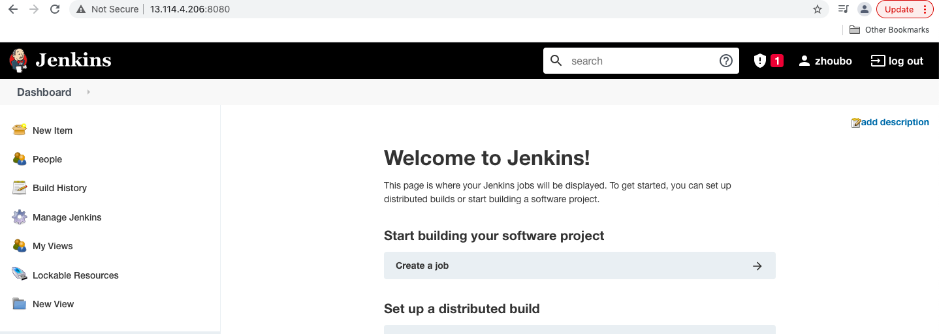The width and height of the screenshot is (939, 334).
Task: Open the My Views sidebar link
Action: coord(53,246)
